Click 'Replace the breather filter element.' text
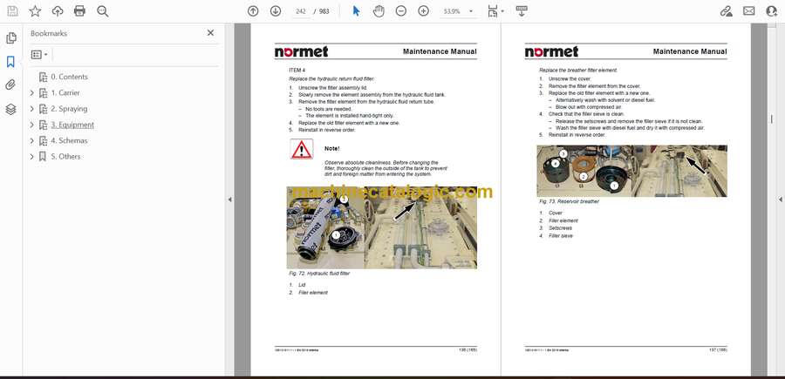Screen dimensions: 785x379 578,71
